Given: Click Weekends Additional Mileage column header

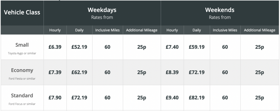Looking at the screenshot, I should coord(260,30).
